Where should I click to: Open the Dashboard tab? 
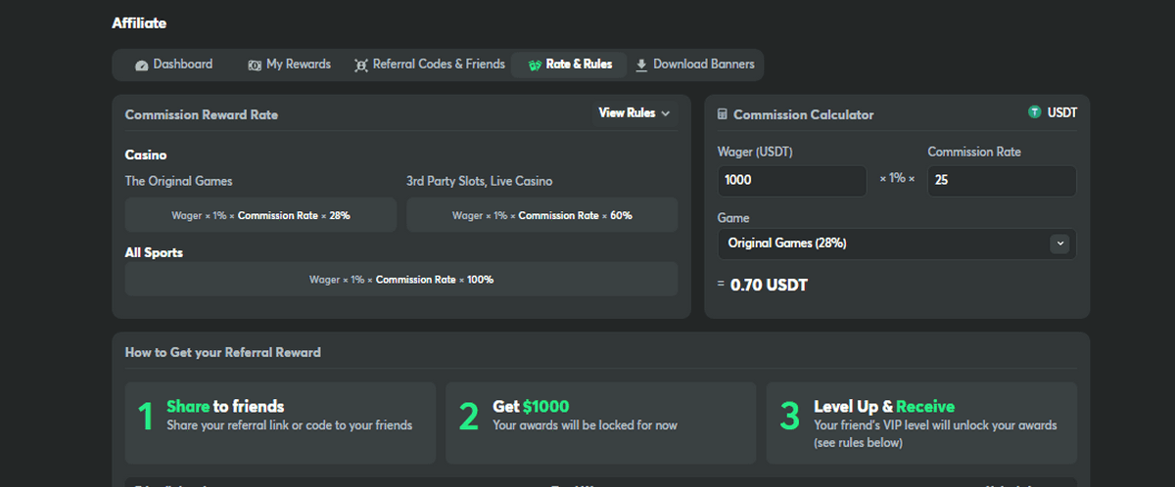[x=182, y=65]
